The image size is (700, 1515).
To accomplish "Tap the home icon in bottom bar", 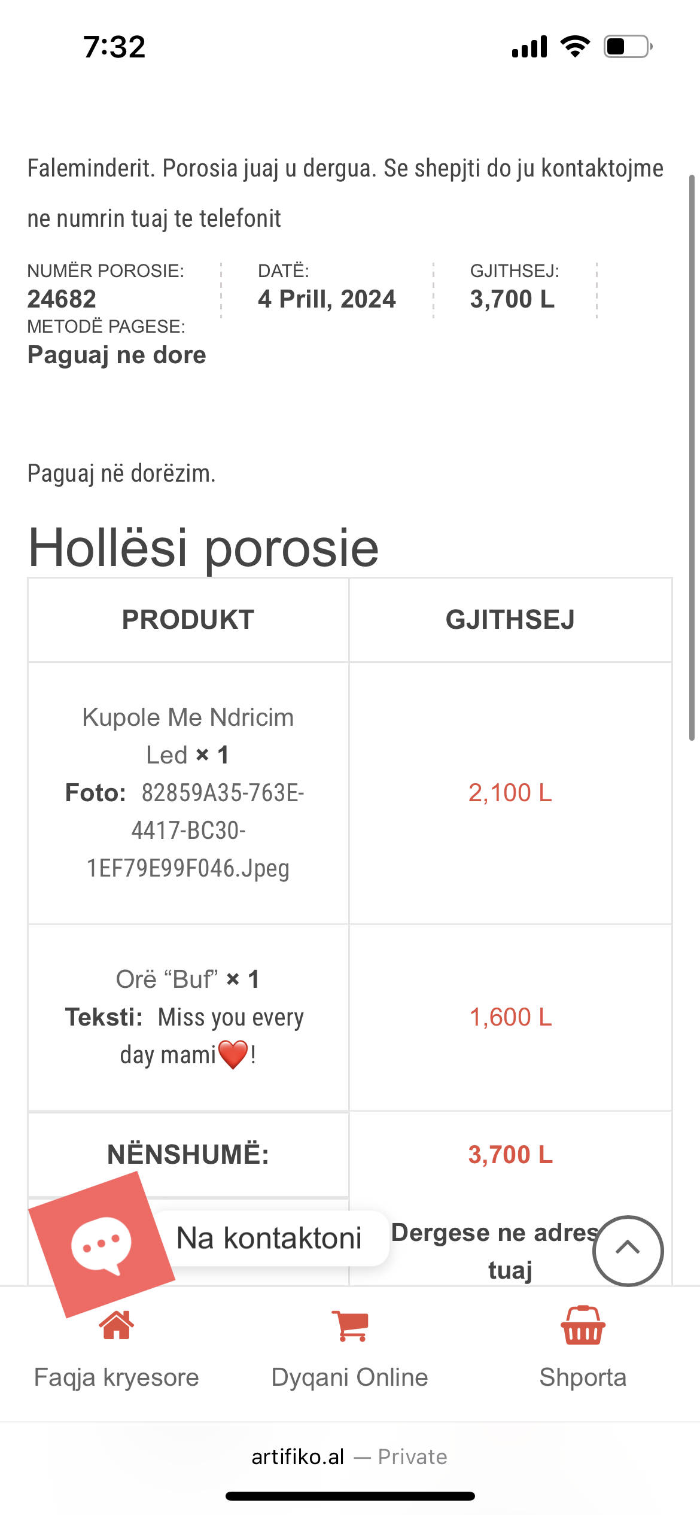I will [x=117, y=1325].
